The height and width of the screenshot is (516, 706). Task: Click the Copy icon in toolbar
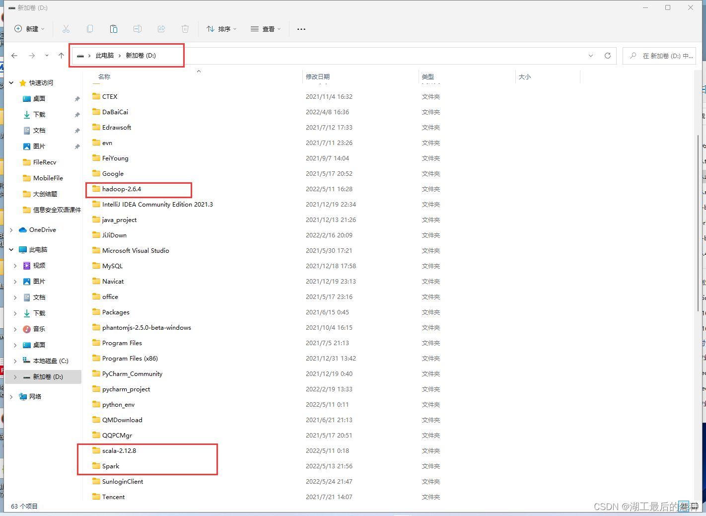point(90,29)
